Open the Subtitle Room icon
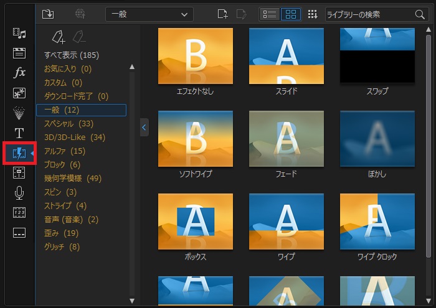The width and height of the screenshot is (436, 308). [19, 233]
